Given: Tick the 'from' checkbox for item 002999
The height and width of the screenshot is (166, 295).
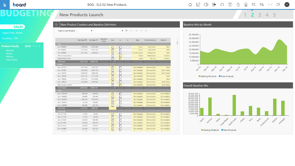Looking at the screenshot, I should (x=113, y=47).
